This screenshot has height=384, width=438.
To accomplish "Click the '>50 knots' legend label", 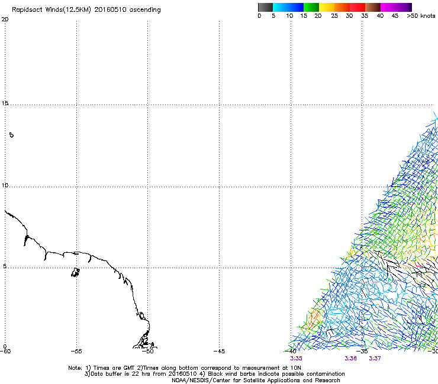I will click(x=421, y=16).
